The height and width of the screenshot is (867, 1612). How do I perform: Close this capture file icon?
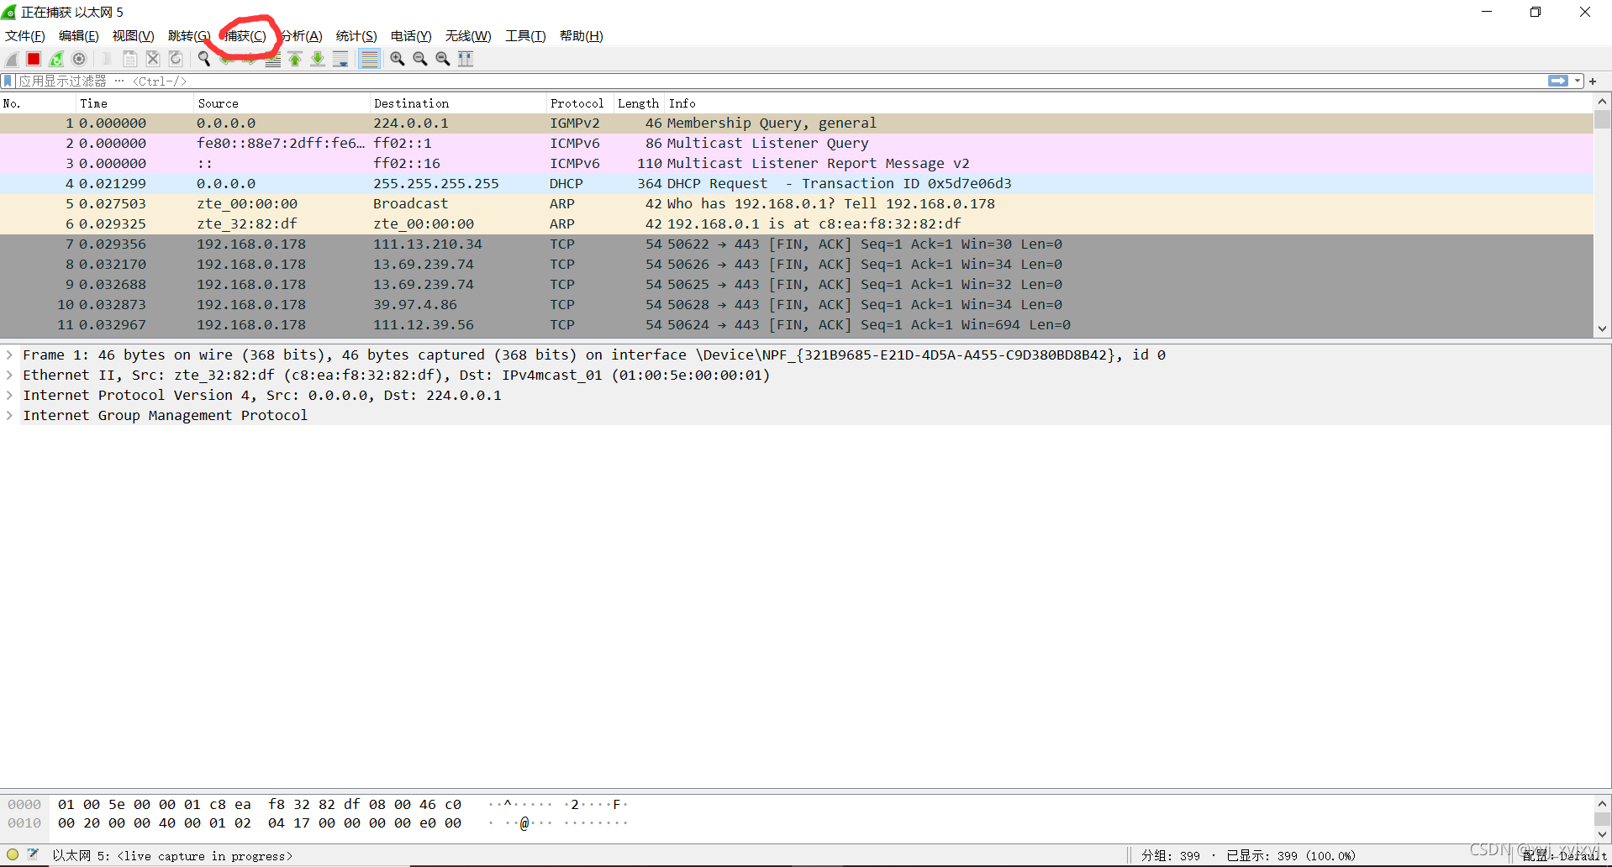click(153, 59)
